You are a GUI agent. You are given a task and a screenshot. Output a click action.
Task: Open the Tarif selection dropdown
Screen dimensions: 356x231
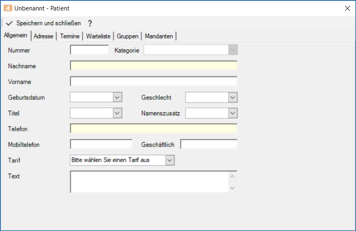[x=170, y=160]
